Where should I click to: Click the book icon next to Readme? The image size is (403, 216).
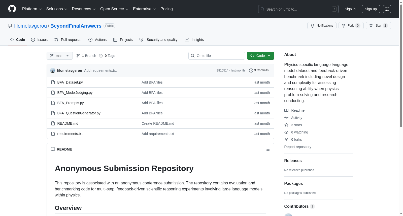click(x=286, y=110)
